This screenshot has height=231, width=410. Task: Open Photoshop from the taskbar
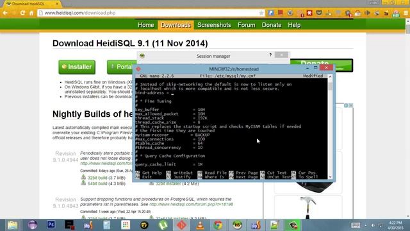pos(51,225)
